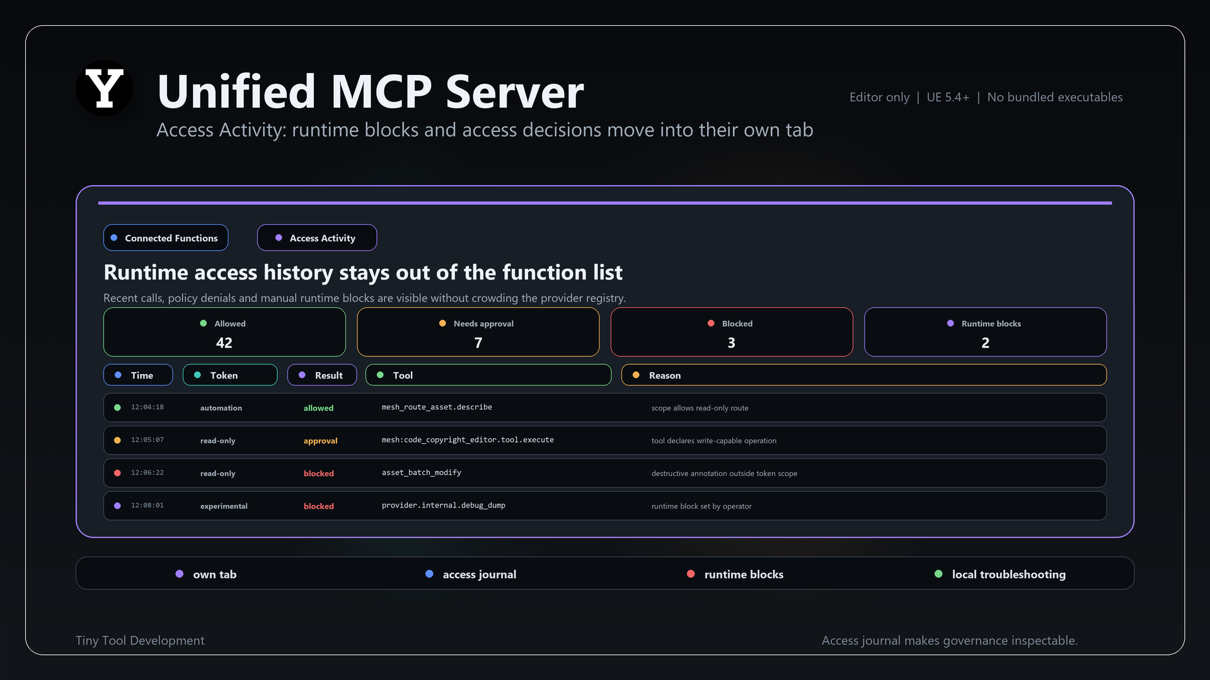Click the green status dot at 12:04:18
Image resolution: width=1210 pixels, height=680 pixels.
pos(117,407)
